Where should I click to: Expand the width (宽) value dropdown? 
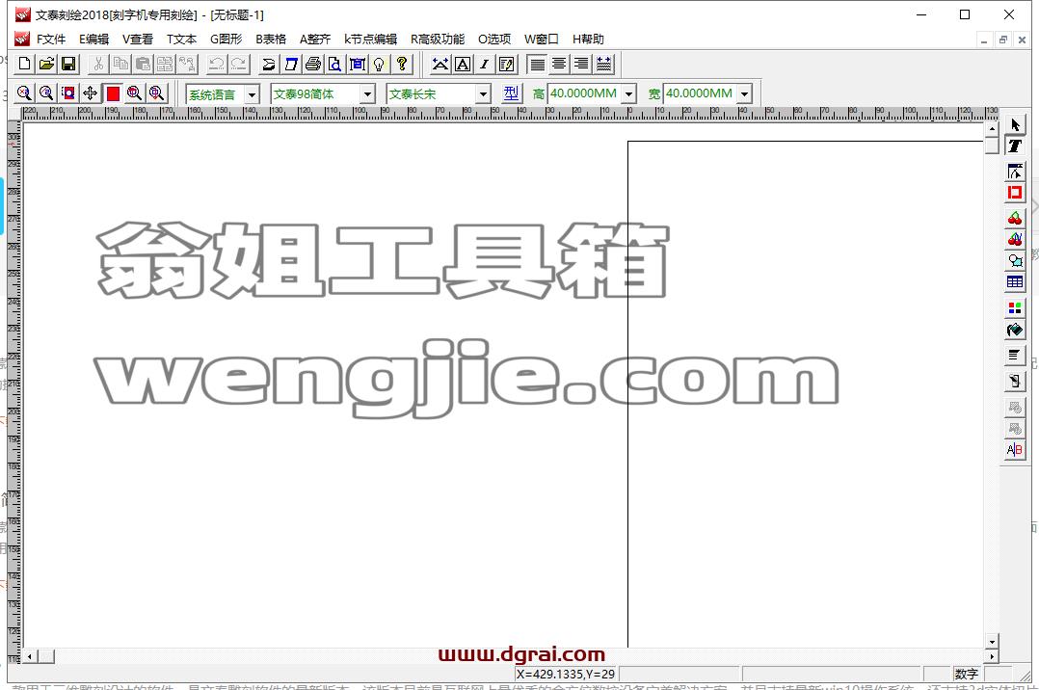pos(745,94)
